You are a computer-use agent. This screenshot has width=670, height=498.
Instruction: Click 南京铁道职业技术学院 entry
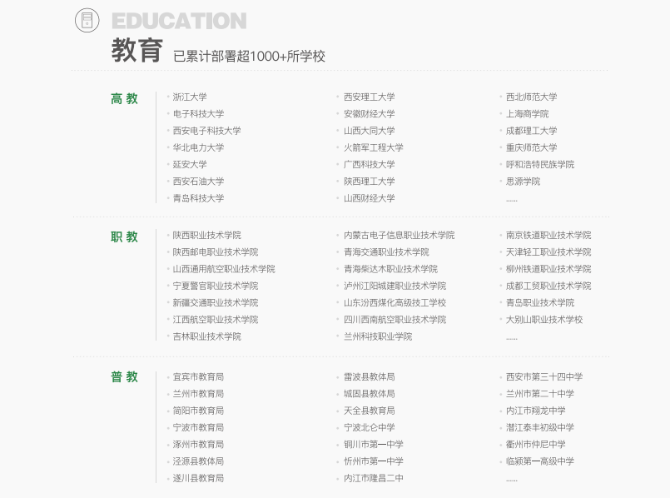tap(548, 235)
